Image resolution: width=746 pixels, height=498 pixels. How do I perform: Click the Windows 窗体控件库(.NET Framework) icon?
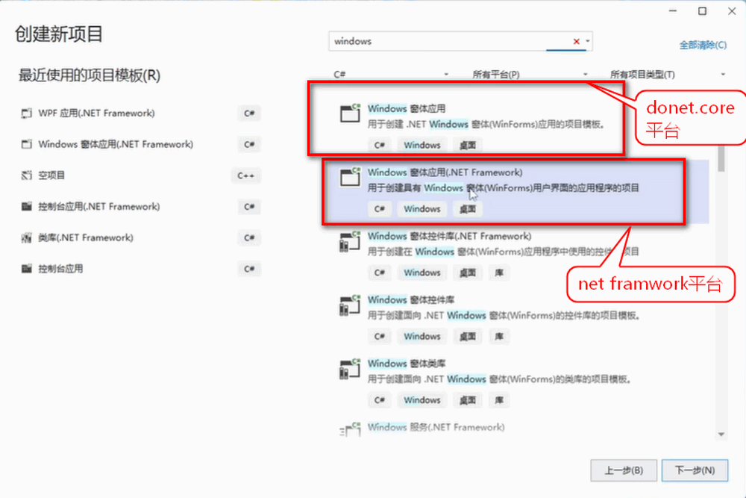tap(350, 241)
